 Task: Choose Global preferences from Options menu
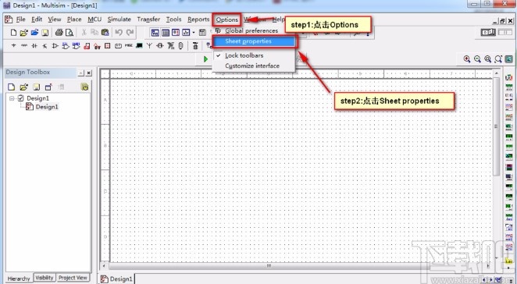point(251,30)
